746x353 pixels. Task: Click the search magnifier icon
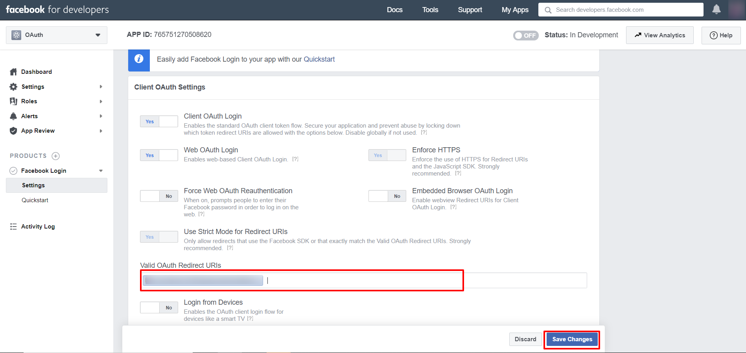[548, 10]
